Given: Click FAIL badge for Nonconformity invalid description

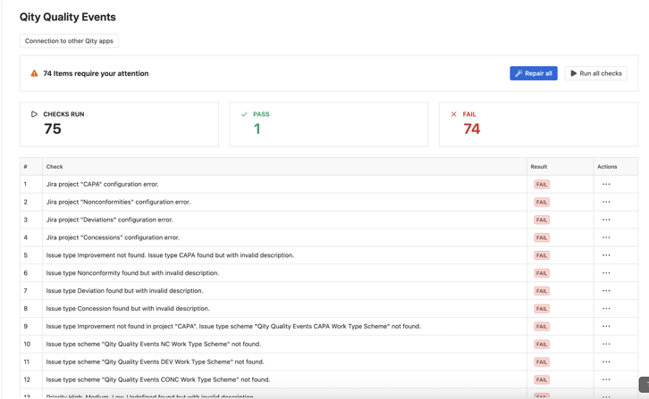Looking at the screenshot, I should [x=542, y=273].
